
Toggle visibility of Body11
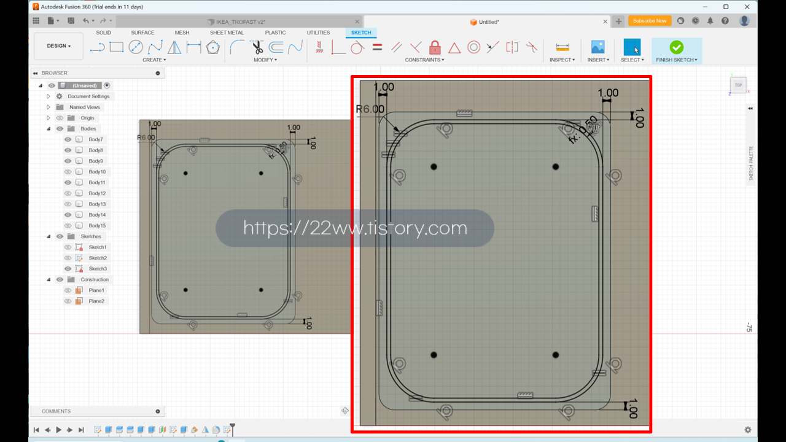pos(68,182)
